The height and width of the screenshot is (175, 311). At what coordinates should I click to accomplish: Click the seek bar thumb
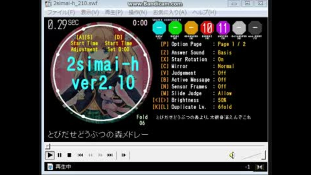coord(48,146)
